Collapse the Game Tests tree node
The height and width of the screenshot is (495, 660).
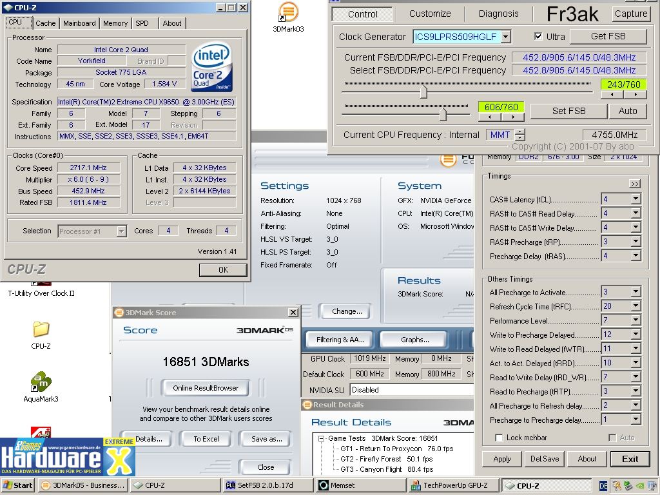(322, 438)
